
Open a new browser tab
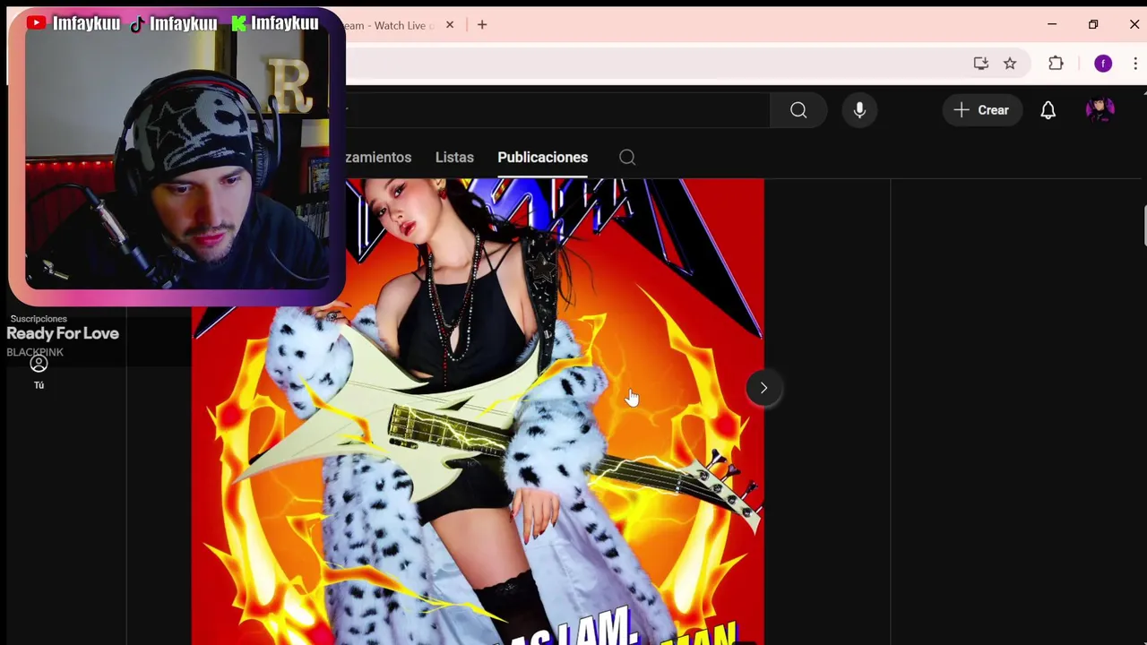coord(482,25)
